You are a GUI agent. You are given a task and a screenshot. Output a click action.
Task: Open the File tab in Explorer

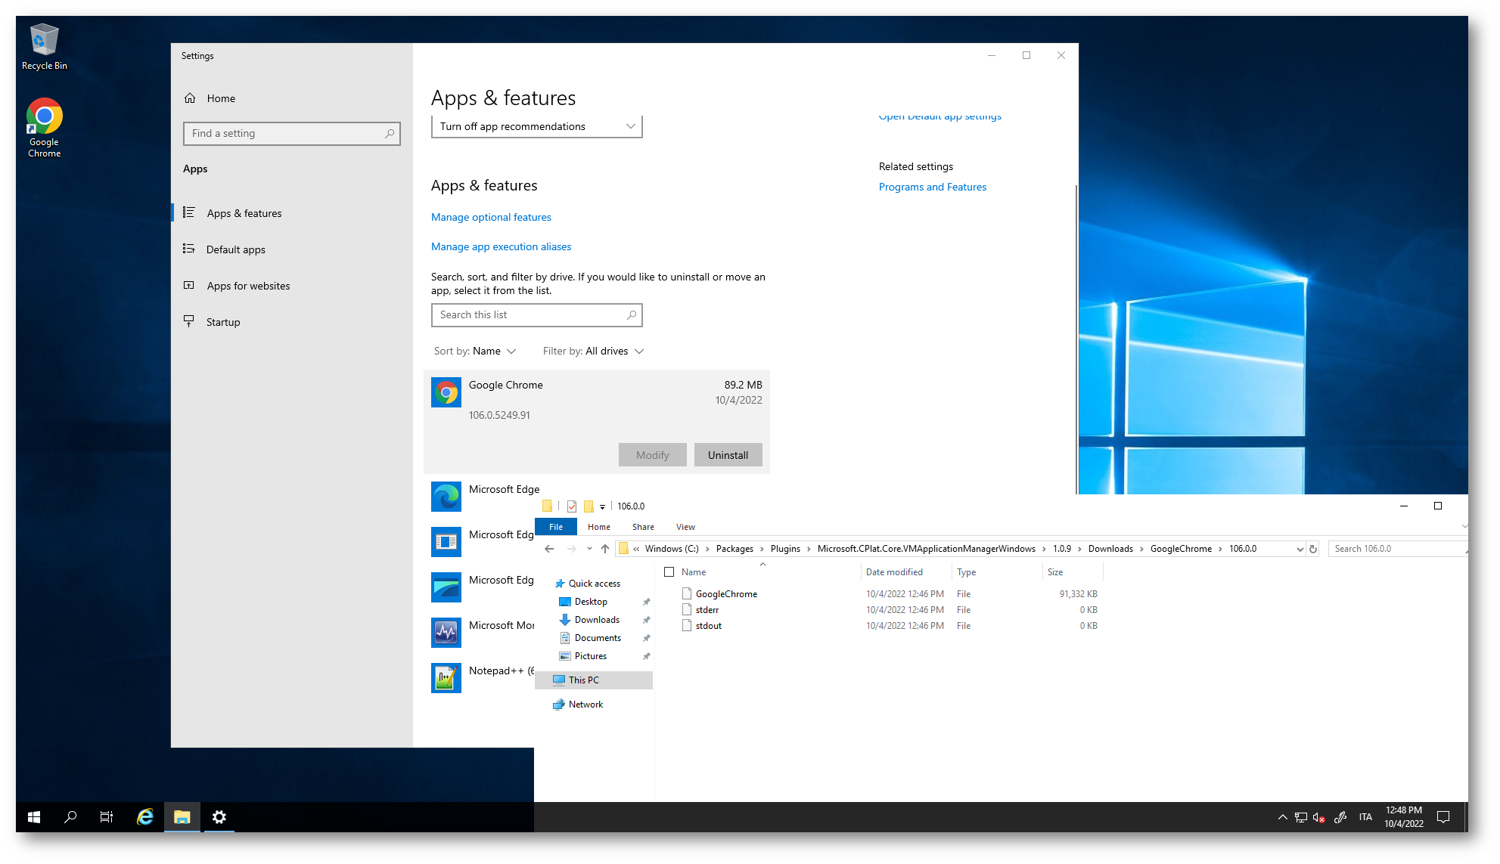coord(556,527)
